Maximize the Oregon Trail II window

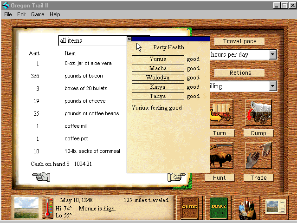pos(284,6)
